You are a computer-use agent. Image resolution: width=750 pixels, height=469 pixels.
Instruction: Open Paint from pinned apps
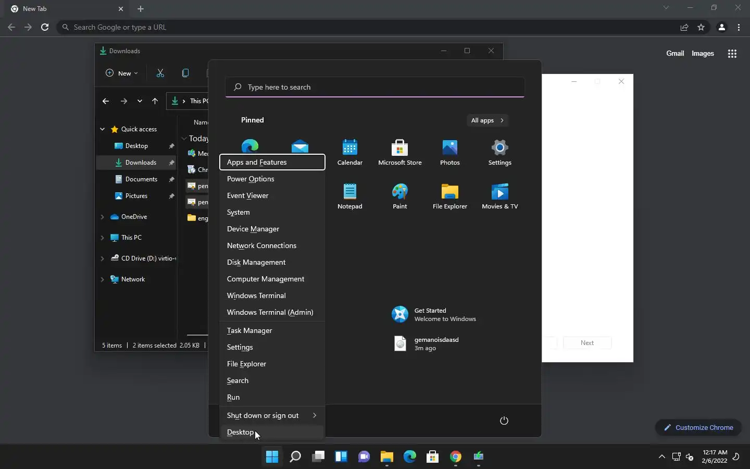400,196
